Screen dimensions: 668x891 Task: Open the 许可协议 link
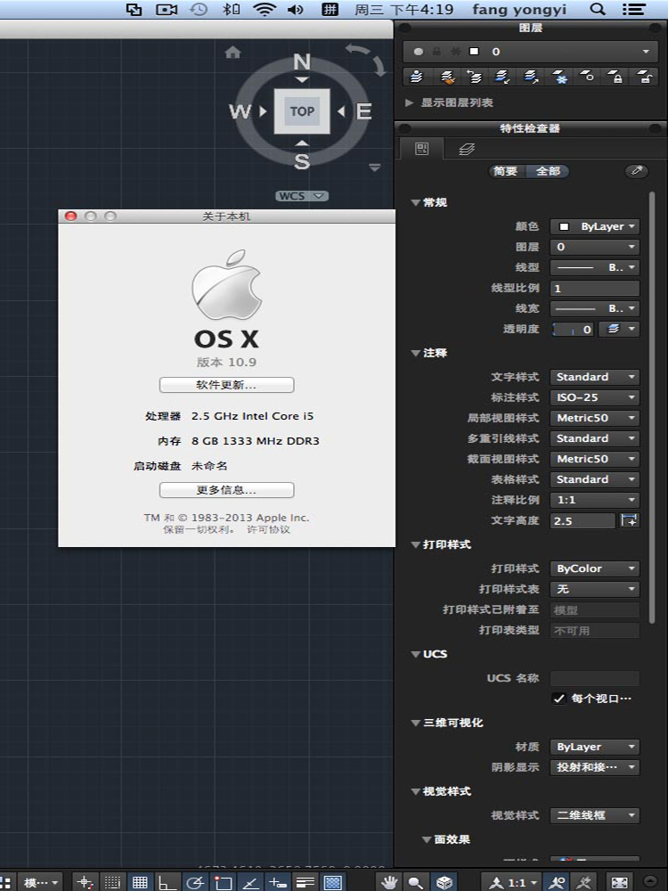pos(268,529)
